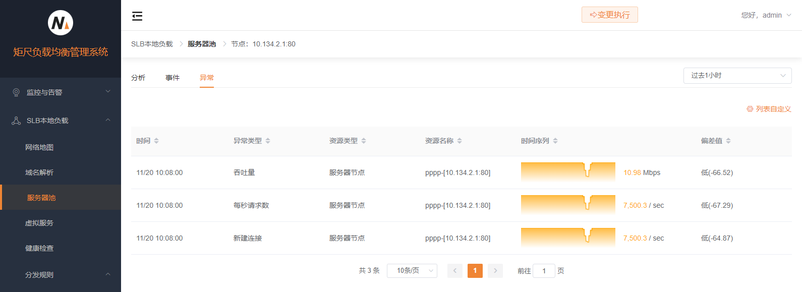Switch to the 事件 tab

[x=173, y=78]
